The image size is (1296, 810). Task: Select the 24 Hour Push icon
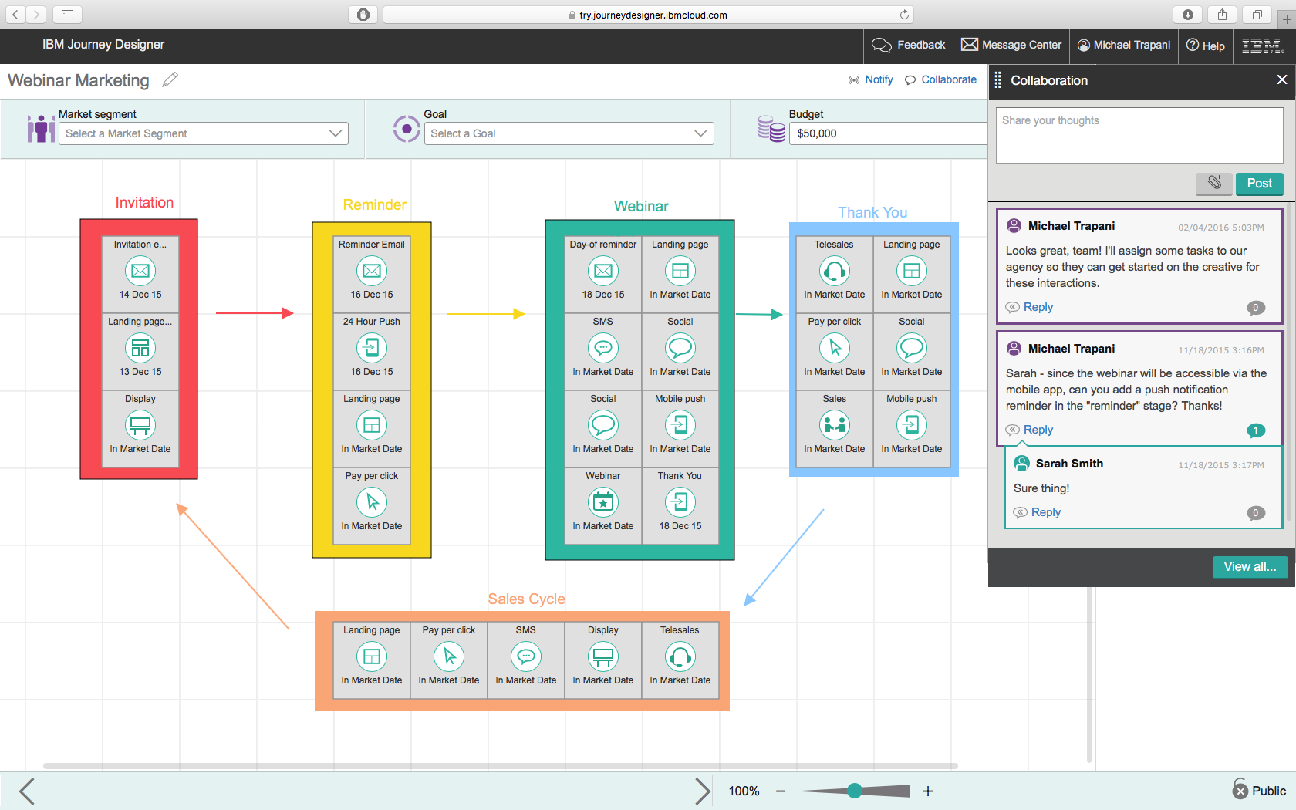pyautogui.click(x=372, y=348)
